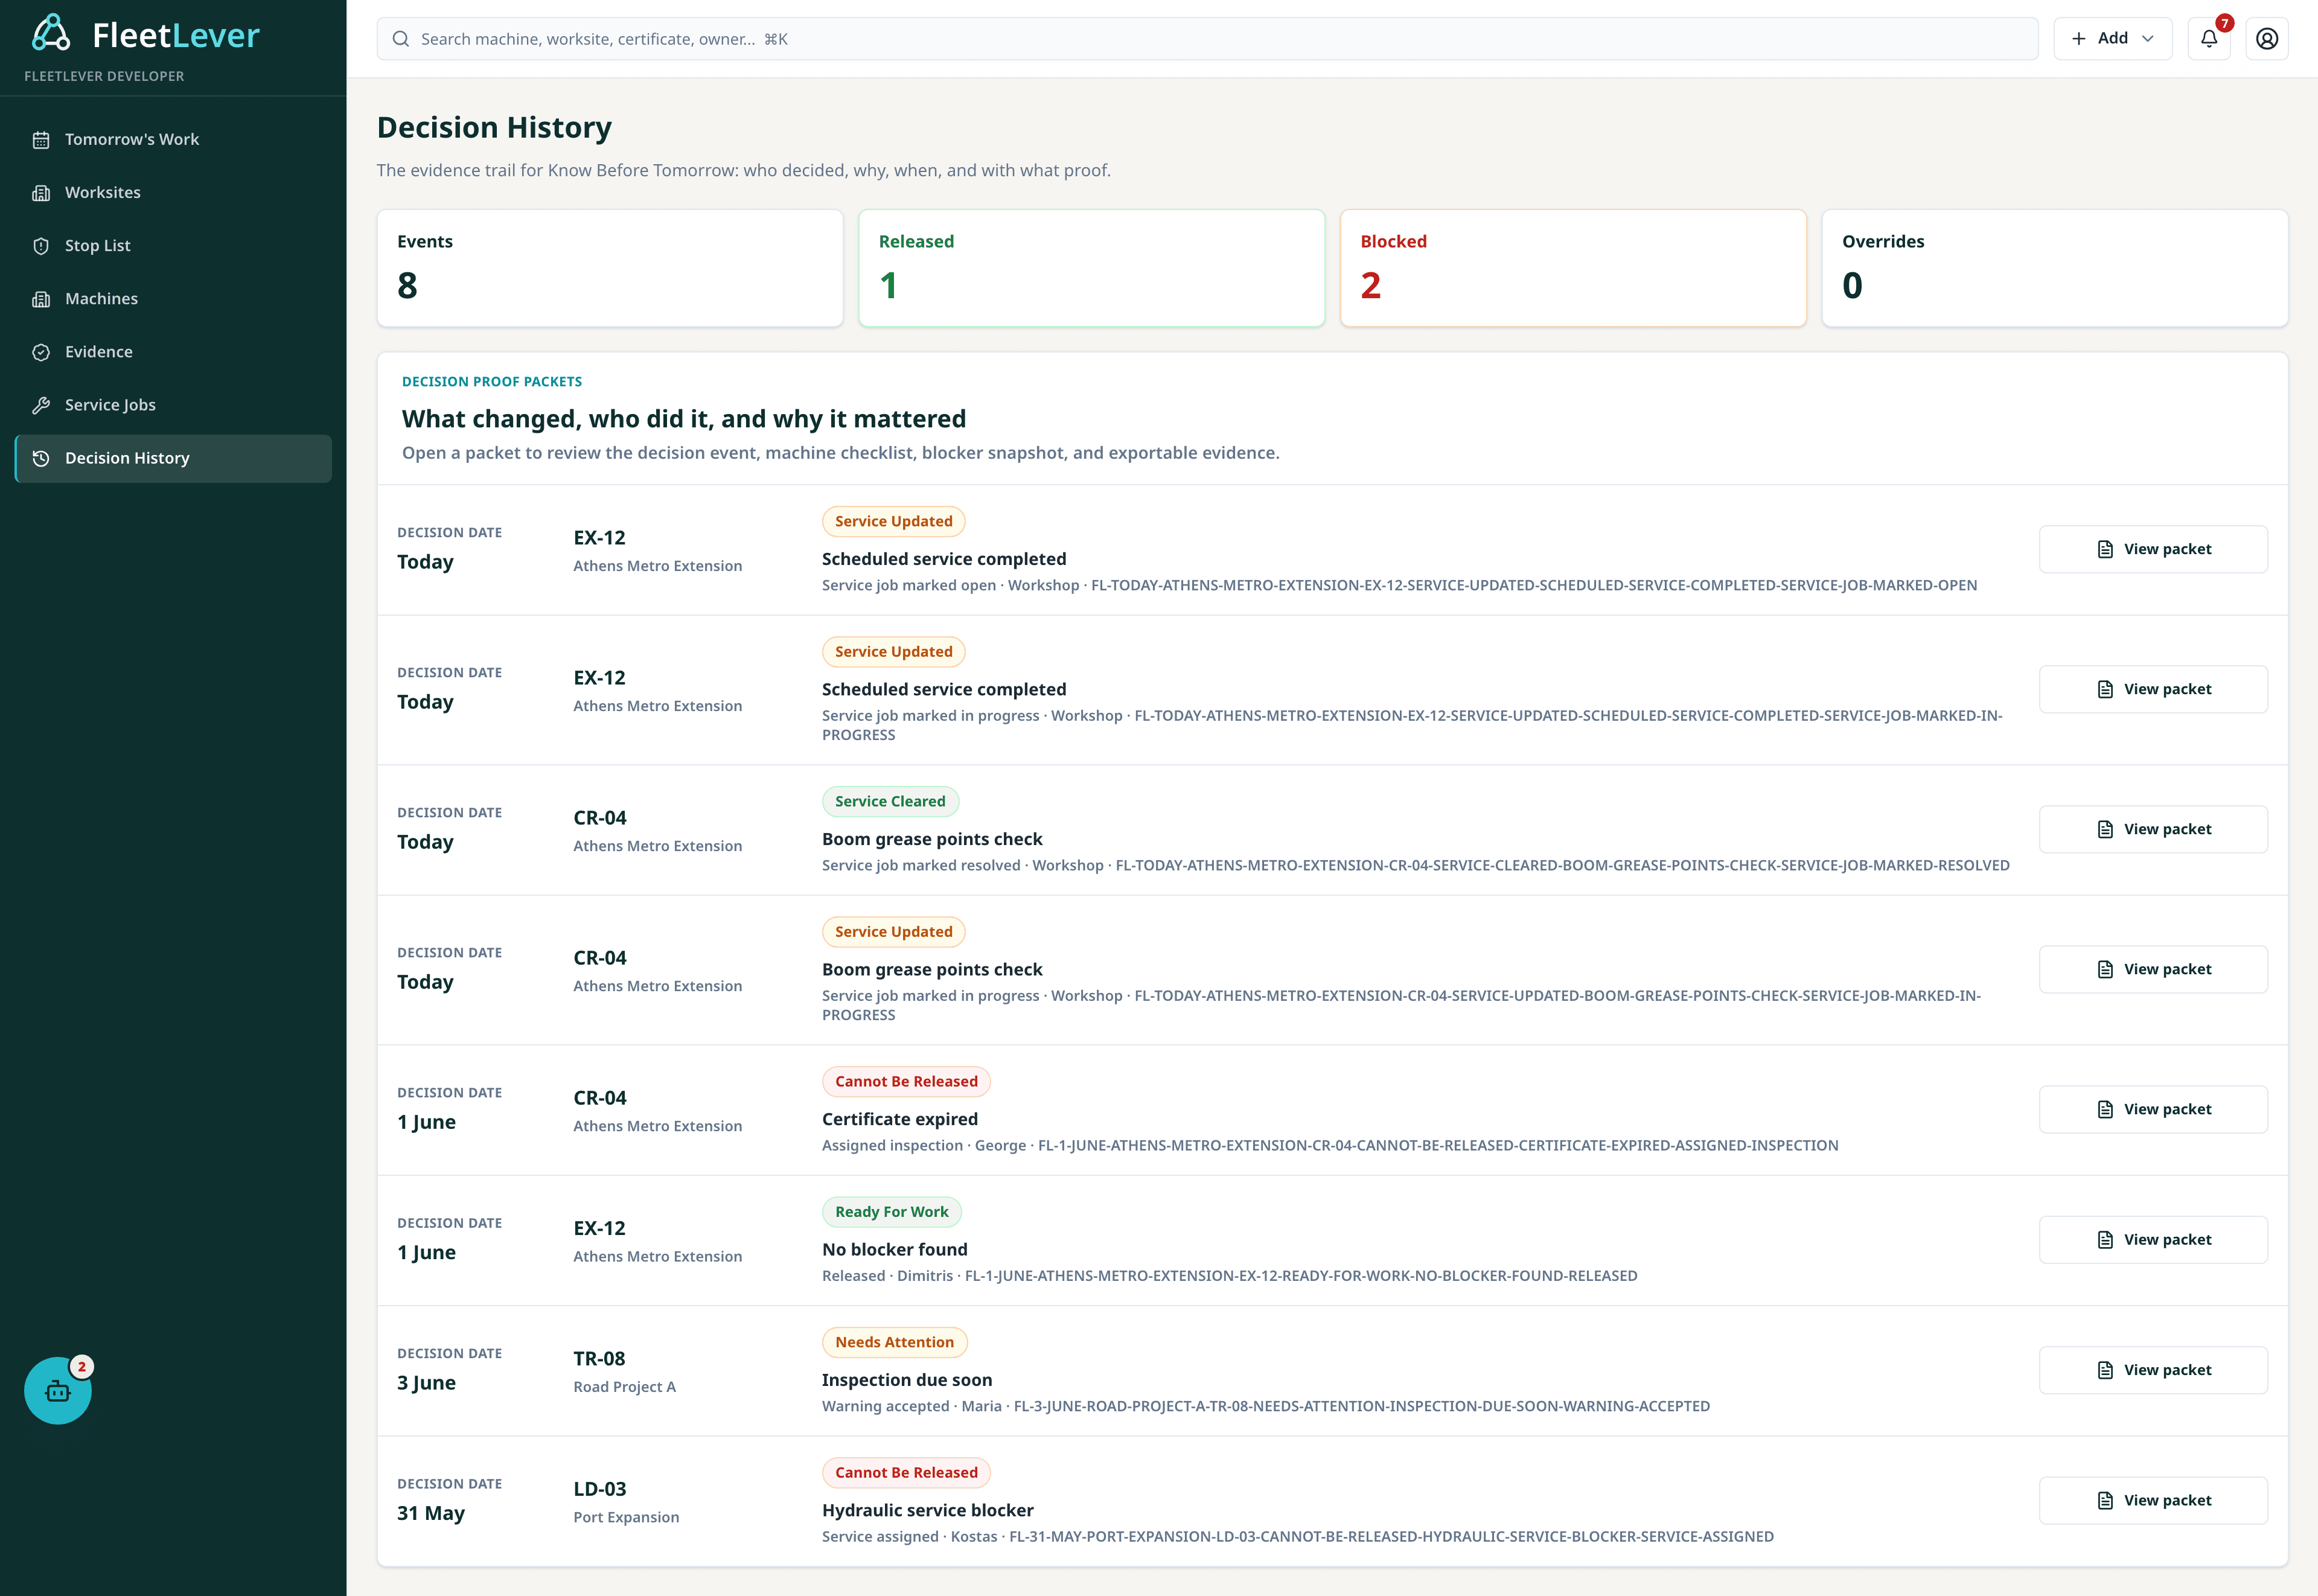Click the LD-03 machine name
This screenshot has width=2318, height=1596.
tap(600, 1489)
